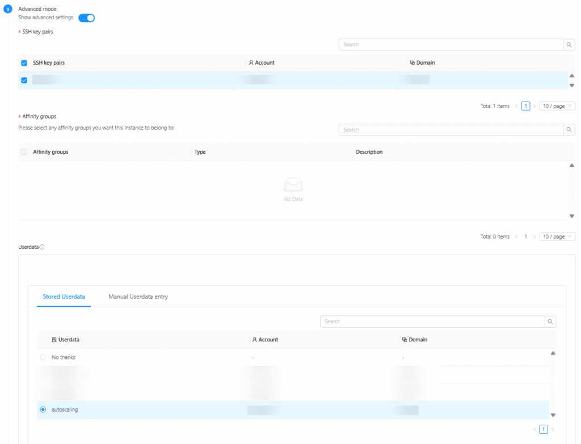Open the Affinity groups 10 / page dropdown
This screenshot has height=444, width=581.
tap(557, 236)
